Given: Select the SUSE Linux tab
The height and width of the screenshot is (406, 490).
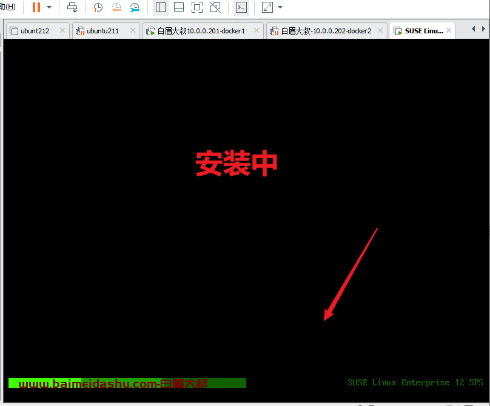Looking at the screenshot, I should click(424, 31).
